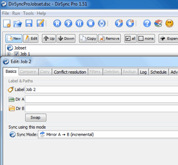Click the power shutdown icon
The image size is (178, 165).
(x=102, y=23)
